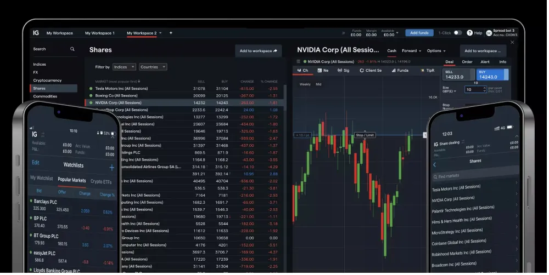Open the Size GBP(£) currency dropdown
Screen dimensions: 549x275
tap(450, 91)
